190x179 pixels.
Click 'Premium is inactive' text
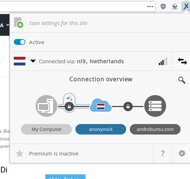coord(54,154)
